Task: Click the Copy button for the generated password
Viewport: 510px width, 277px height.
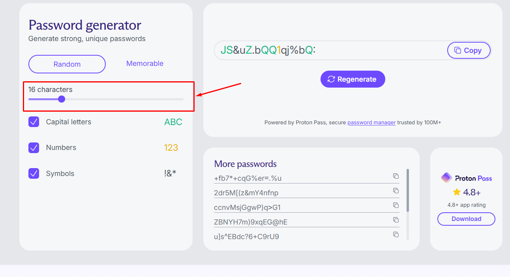Action: (x=469, y=50)
